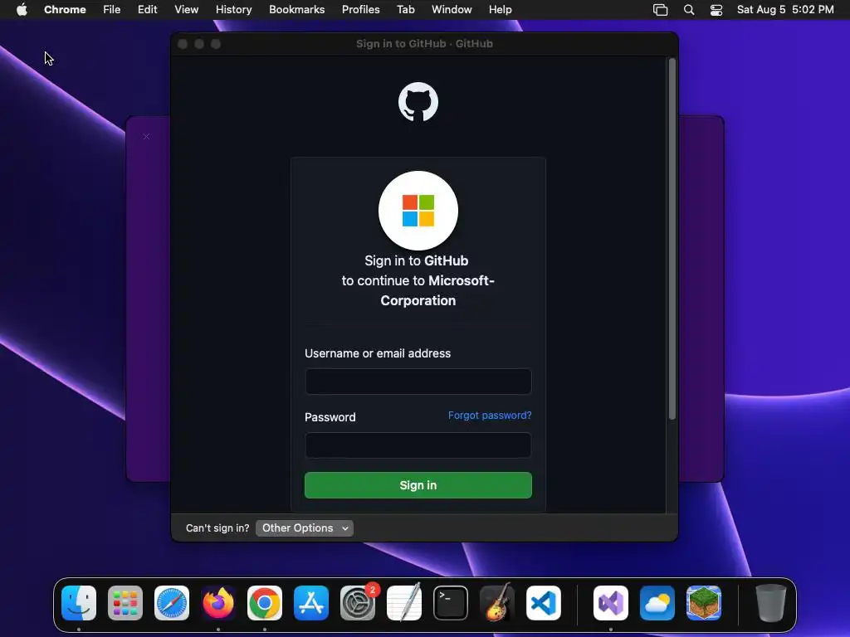Focus the Password field
850x637 pixels.
(x=418, y=445)
